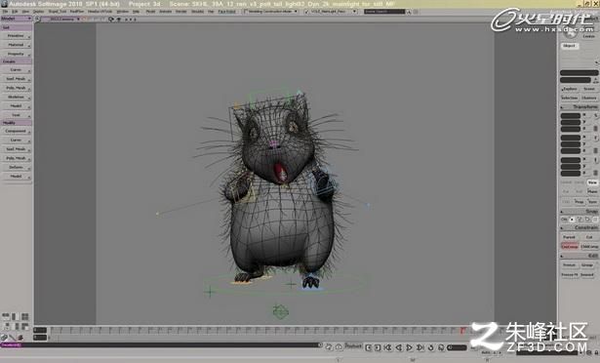Screen dimensions: 600x363
Task: Play the animation forward
Action: (410, 347)
